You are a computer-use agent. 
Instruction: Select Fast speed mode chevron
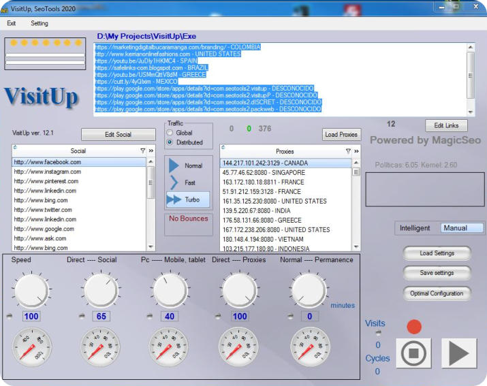pos(174,182)
